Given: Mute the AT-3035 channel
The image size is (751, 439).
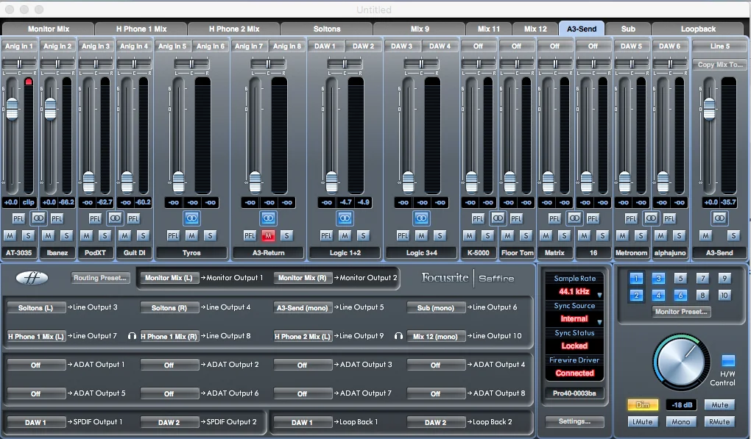Looking at the screenshot, I should 10,235.
